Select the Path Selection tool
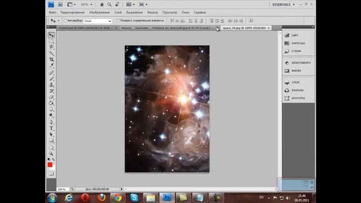Screen dimensions: 361x203 [51, 135]
